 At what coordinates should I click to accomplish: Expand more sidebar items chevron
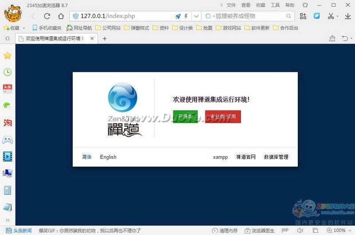pyautogui.click(x=8, y=220)
